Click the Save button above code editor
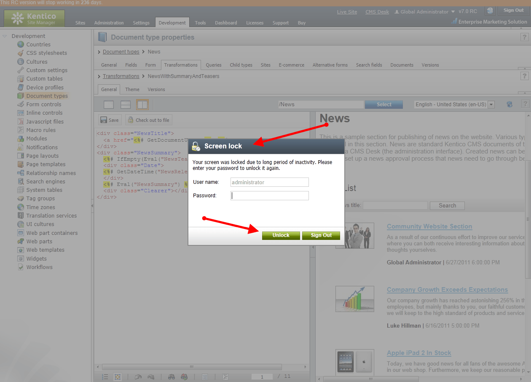This screenshot has width=531, height=382. pyautogui.click(x=110, y=120)
